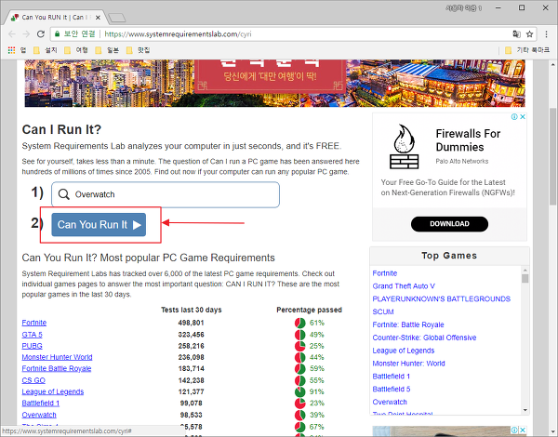Open the translate page icon
The height and width of the screenshot is (437, 558).
(x=516, y=34)
